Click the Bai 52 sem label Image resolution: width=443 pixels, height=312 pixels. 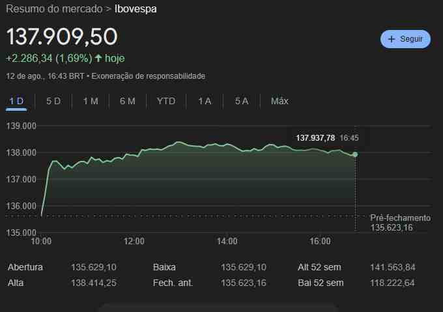[x=321, y=283]
